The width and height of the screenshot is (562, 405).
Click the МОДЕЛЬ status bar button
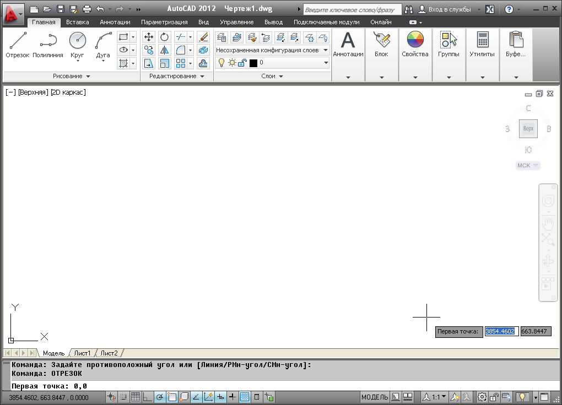pyautogui.click(x=375, y=397)
